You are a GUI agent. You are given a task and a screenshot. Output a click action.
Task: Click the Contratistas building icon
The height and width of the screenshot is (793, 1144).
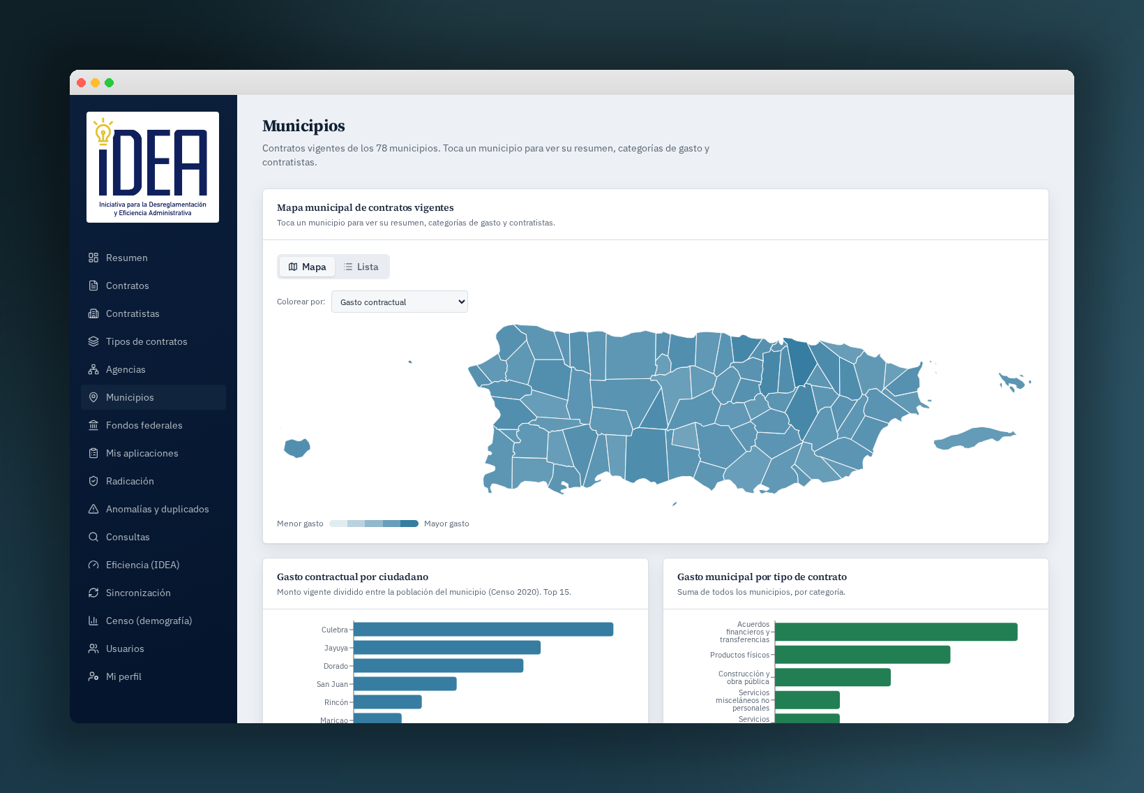pyautogui.click(x=93, y=313)
